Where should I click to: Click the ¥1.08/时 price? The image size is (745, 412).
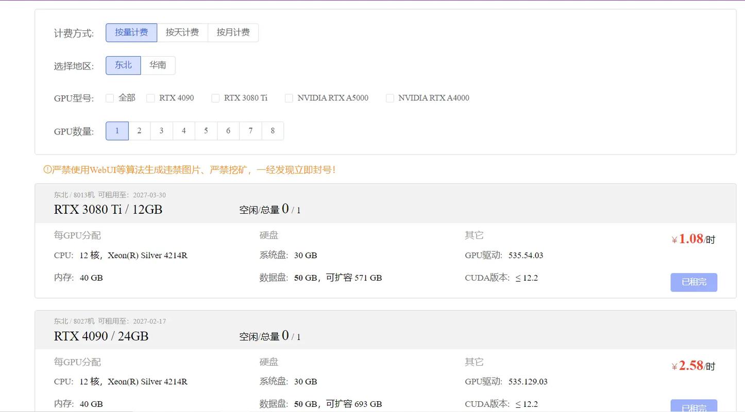(x=693, y=239)
